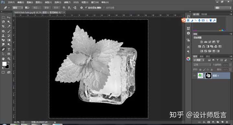The height and width of the screenshot is (125, 233).
Task: Open the 文件(F) menu
Action: 11,2
